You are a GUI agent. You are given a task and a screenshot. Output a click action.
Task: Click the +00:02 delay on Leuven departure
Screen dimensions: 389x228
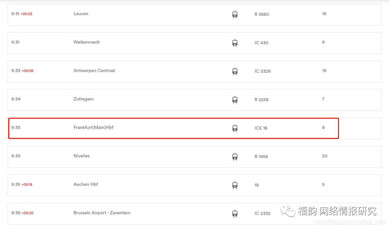pos(26,14)
